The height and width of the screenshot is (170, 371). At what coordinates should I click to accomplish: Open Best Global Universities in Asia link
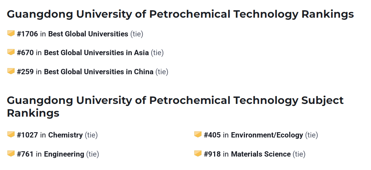96,53
